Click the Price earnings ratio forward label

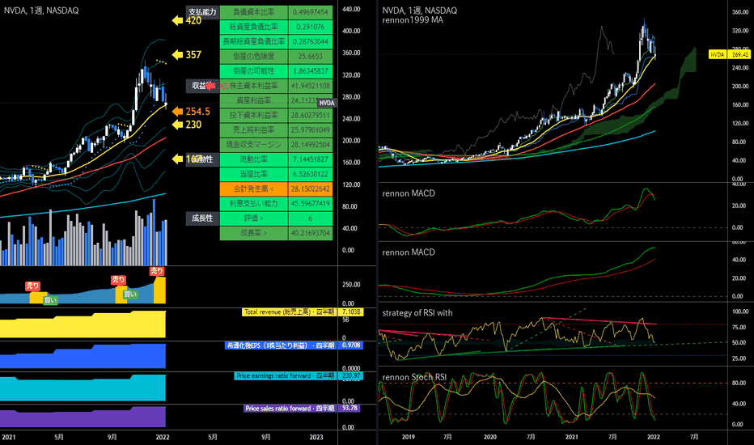[285, 375]
